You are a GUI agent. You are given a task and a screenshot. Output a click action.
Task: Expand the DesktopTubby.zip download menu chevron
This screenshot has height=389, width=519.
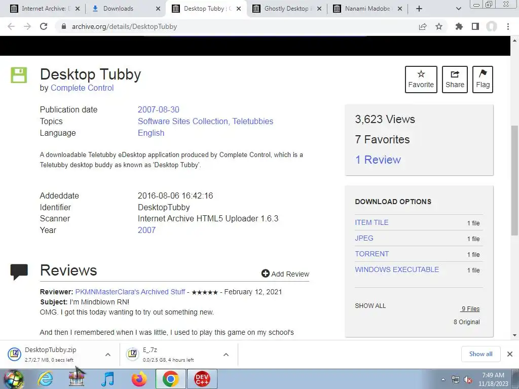click(108, 355)
